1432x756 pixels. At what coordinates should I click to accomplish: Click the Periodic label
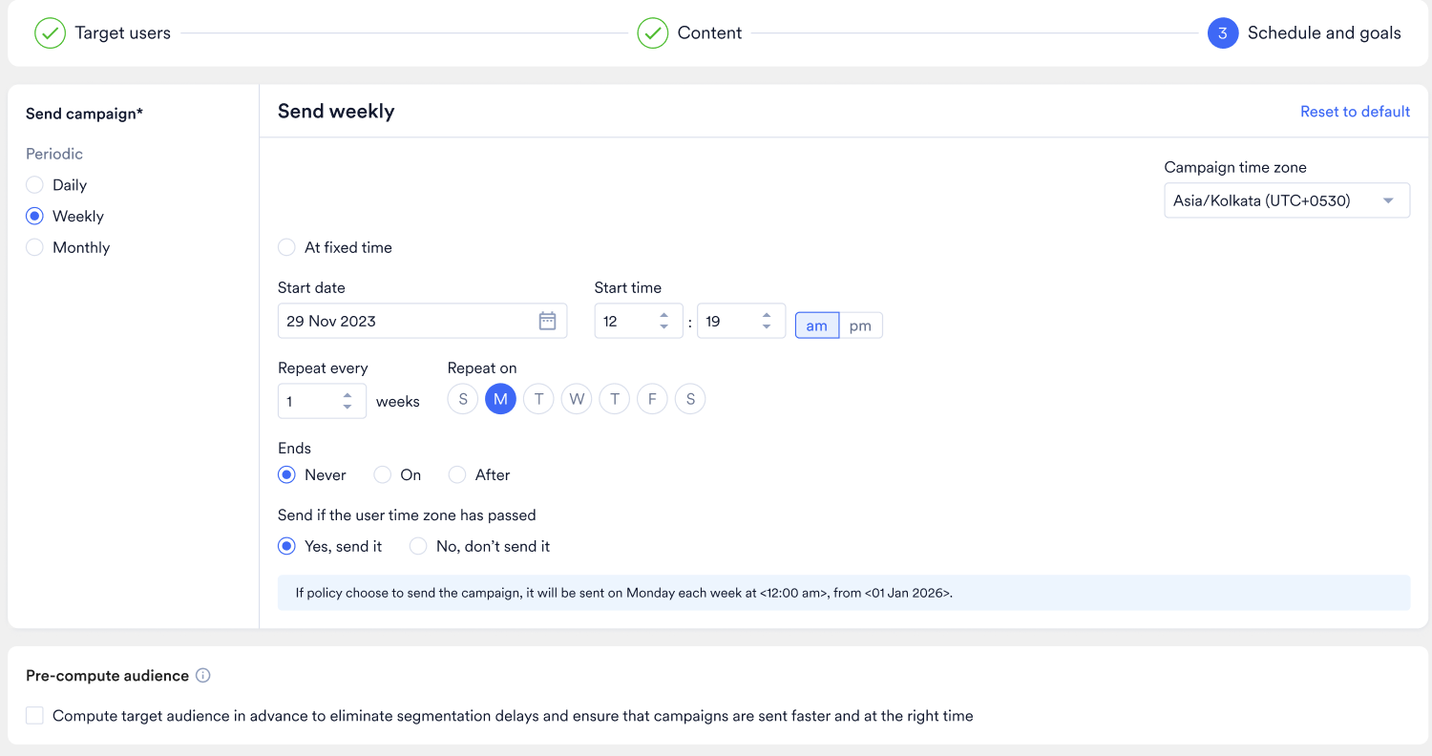54,154
